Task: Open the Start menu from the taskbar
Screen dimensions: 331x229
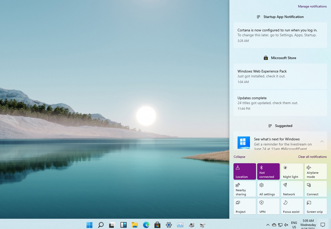Action: click(x=89, y=225)
